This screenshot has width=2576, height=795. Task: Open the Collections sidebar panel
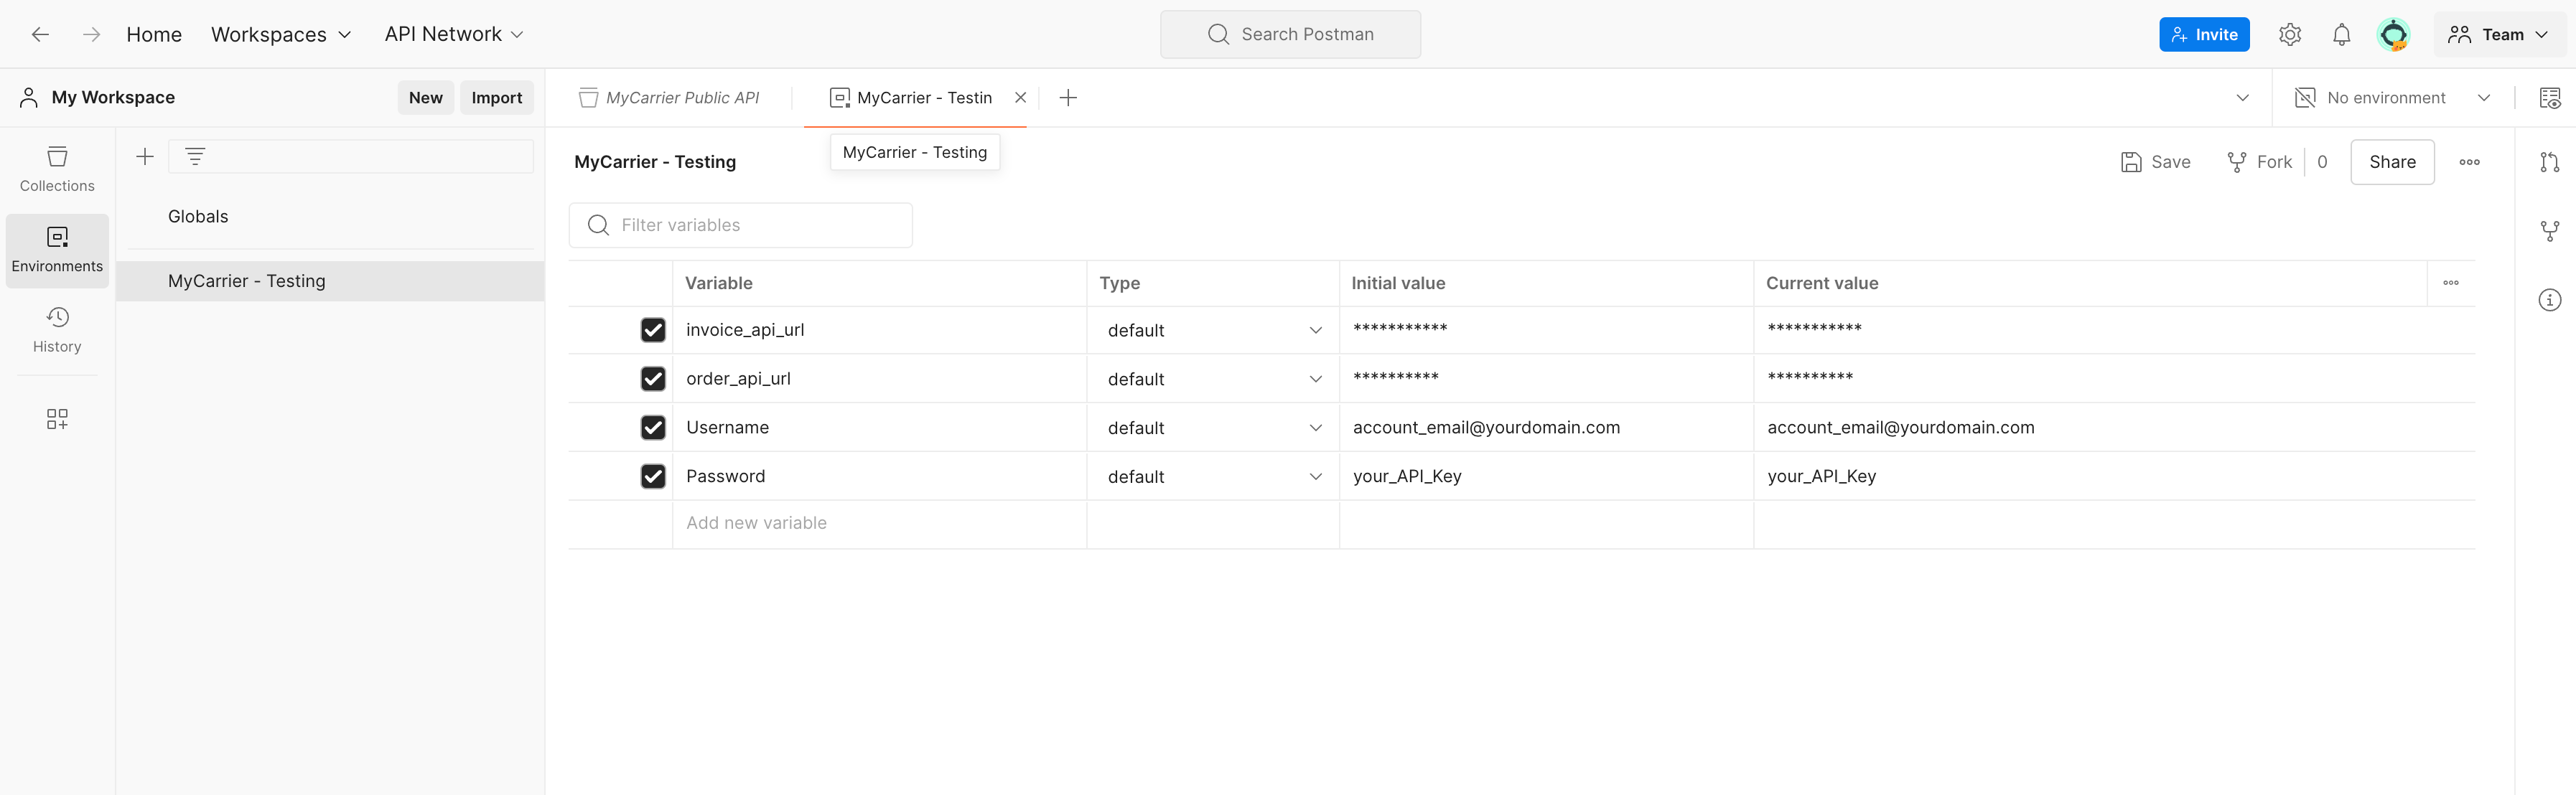point(57,168)
